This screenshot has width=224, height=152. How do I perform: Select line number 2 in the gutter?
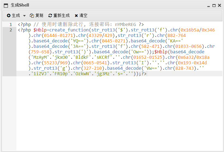[11, 30]
